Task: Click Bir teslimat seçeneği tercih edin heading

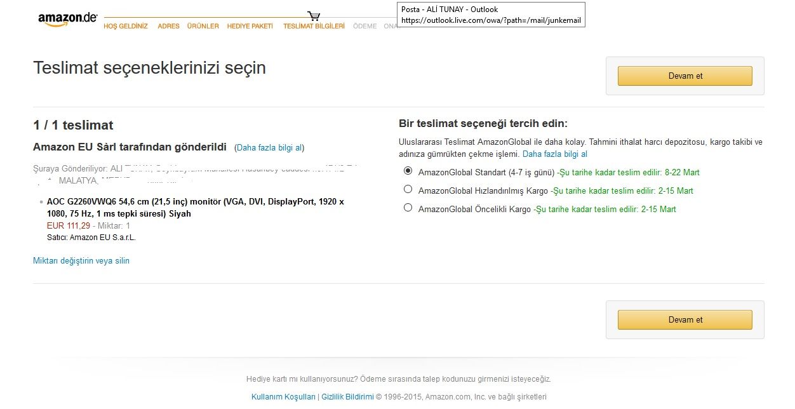Action: (483, 123)
